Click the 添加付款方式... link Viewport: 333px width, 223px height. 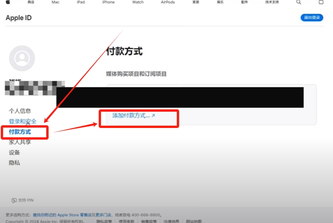[134, 116]
